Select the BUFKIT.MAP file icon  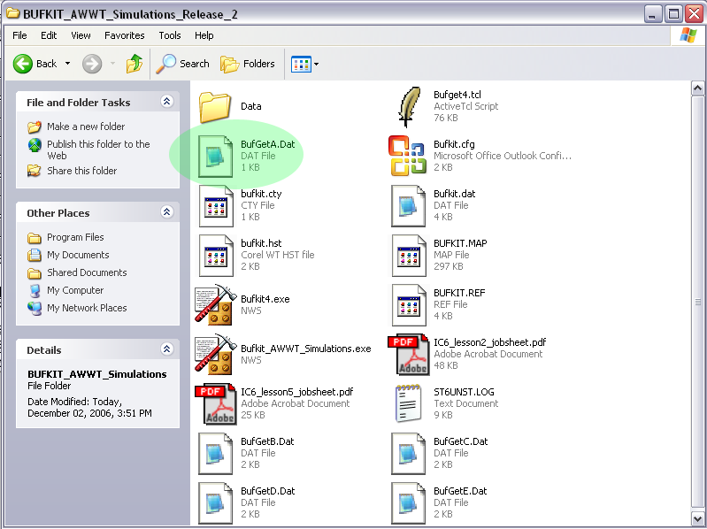pyautogui.click(x=408, y=256)
